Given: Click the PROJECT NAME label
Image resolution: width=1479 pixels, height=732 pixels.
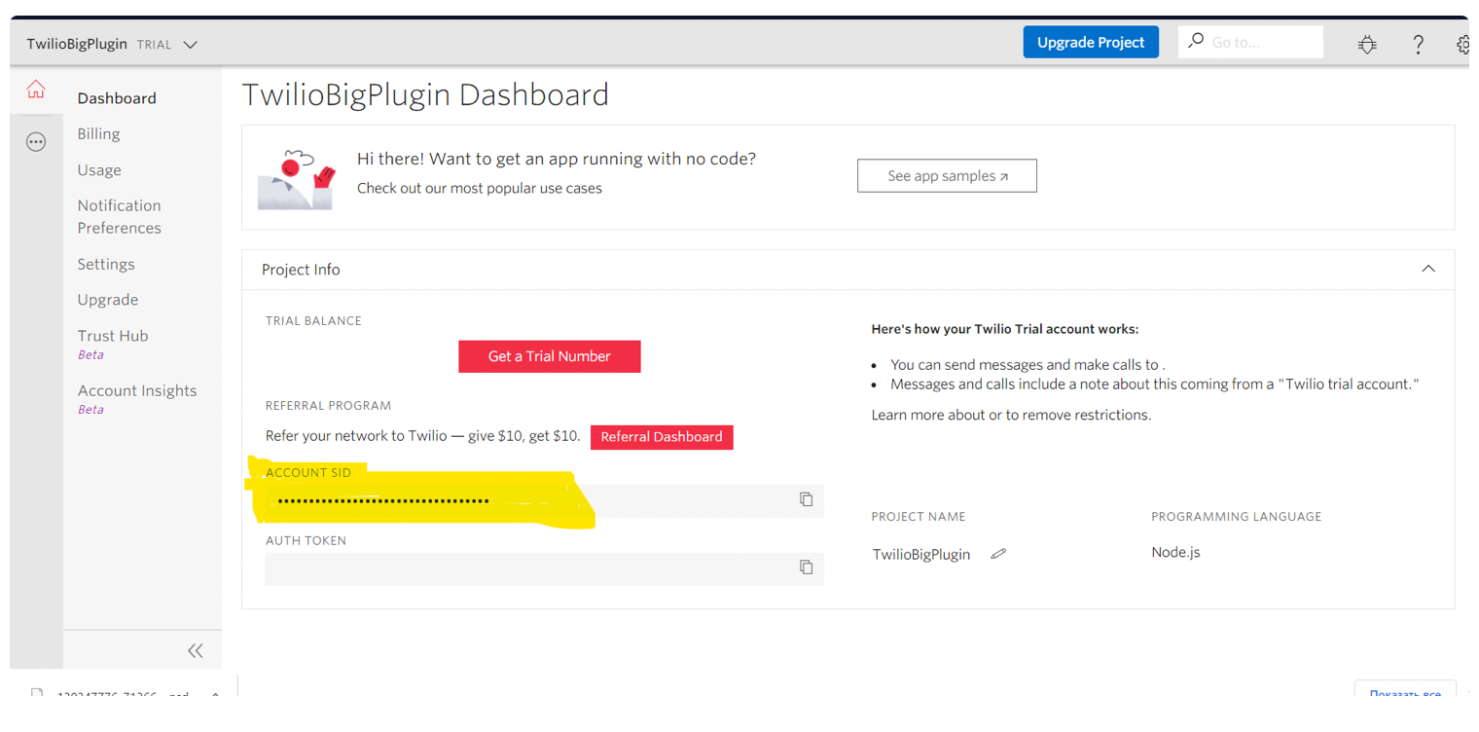Looking at the screenshot, I should (x=919, y=516).
